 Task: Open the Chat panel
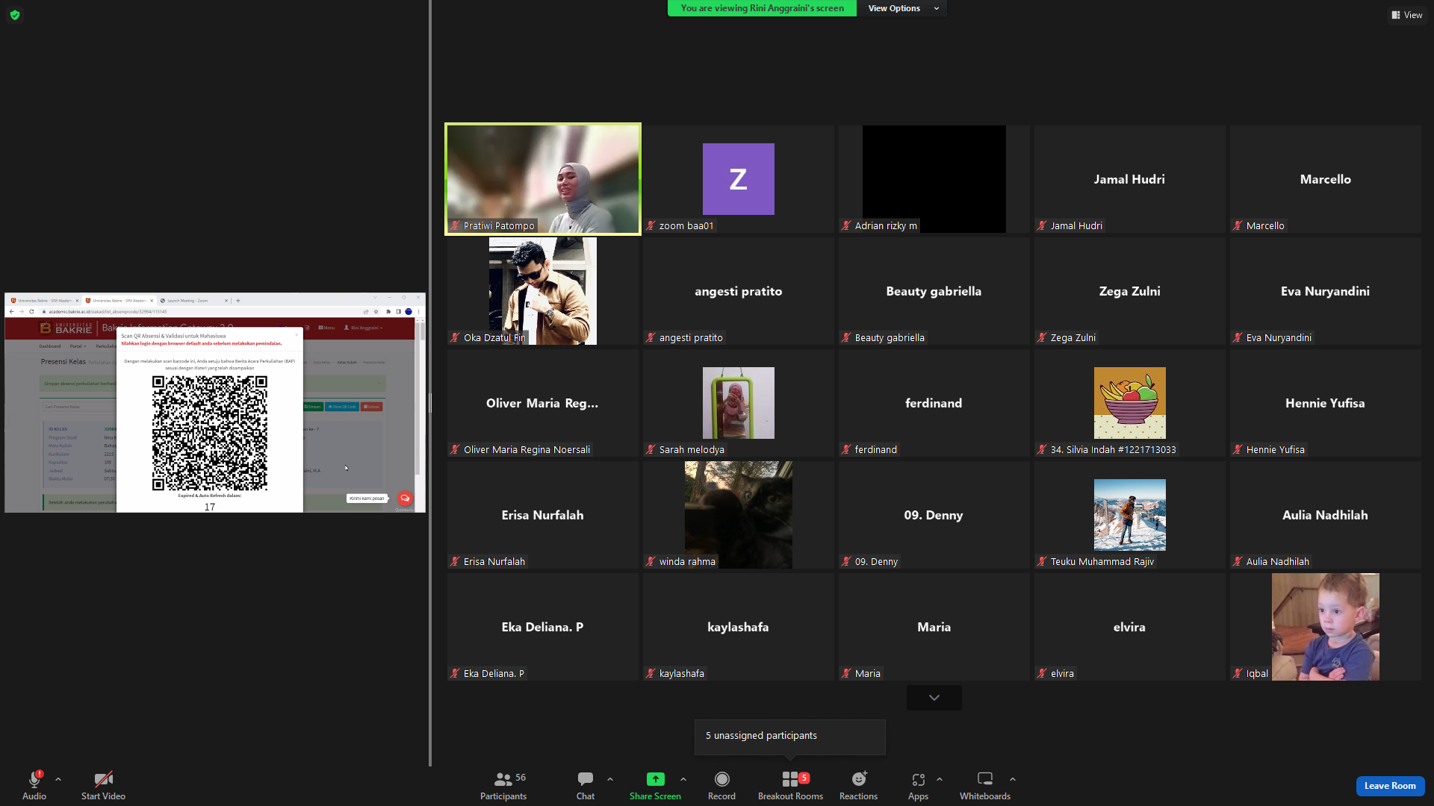586,785
